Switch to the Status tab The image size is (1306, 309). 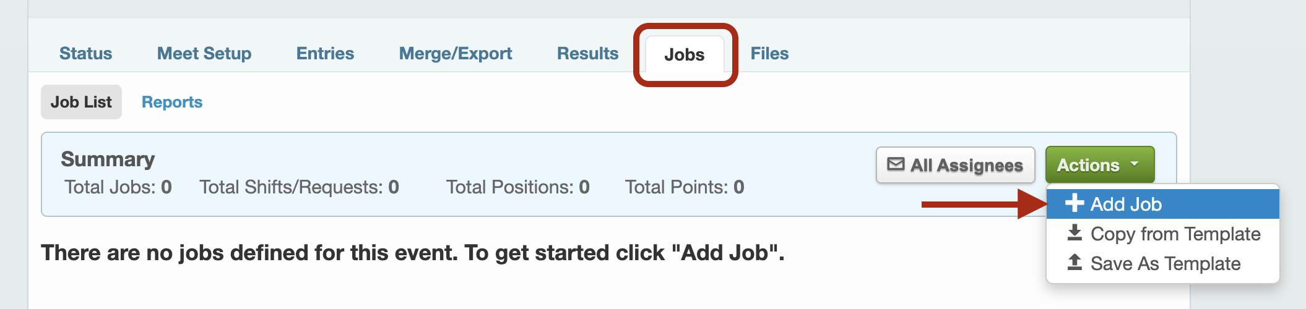(x=85, y=54)
